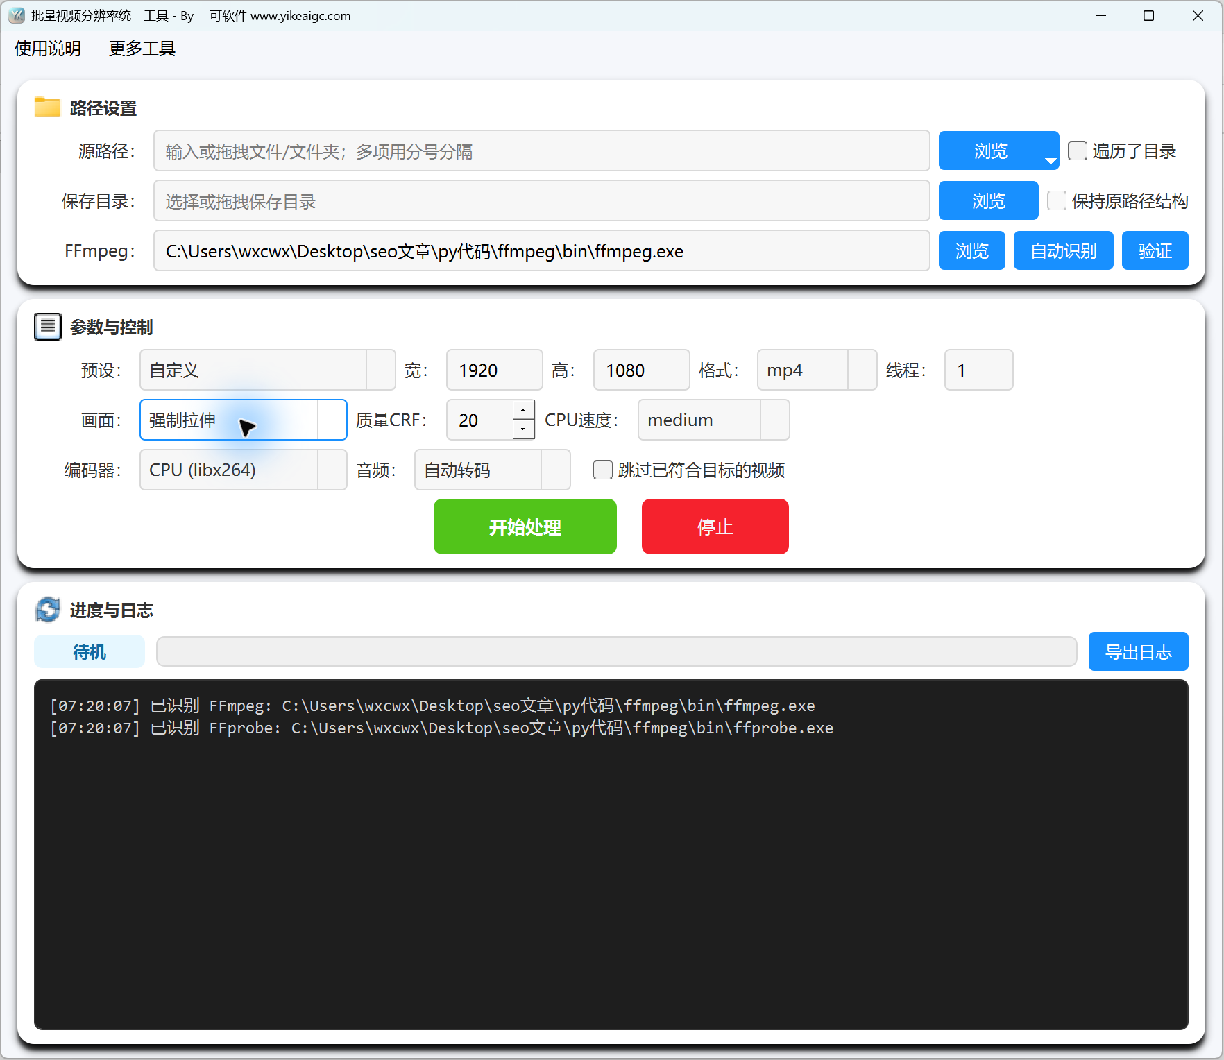The width and height of the screenshot is (1224, 1060).
Task: Open the 更多工具 menu
Action: (142, 49)
